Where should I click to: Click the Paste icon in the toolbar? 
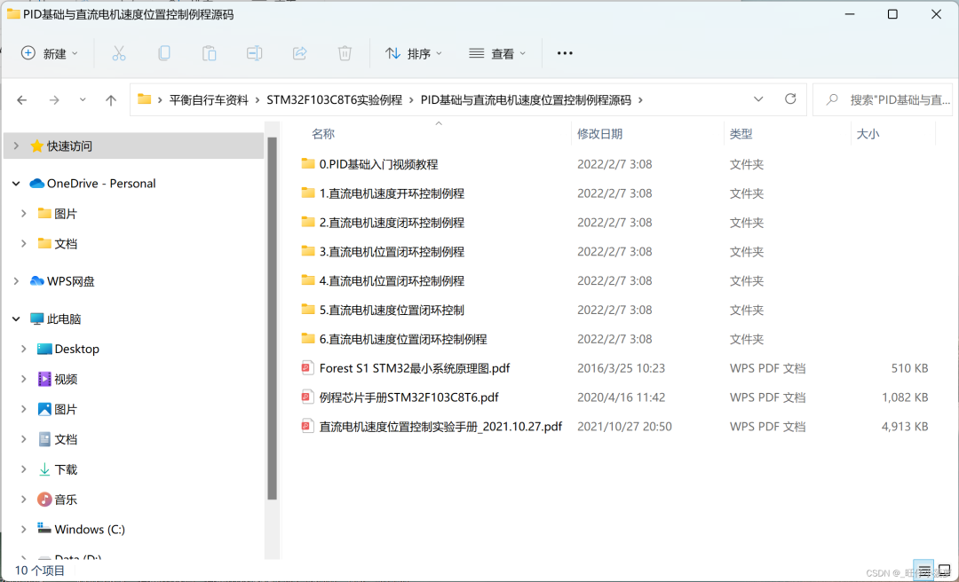pos(210,53)
